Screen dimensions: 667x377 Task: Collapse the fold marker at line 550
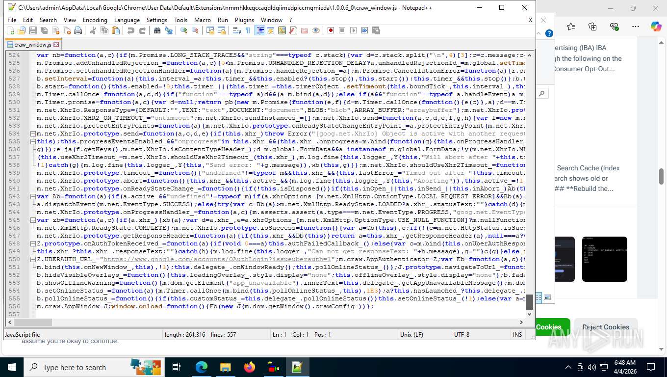point(33,259)
